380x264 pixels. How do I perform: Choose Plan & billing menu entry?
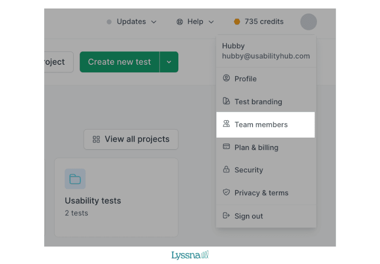[x=256, y=147]
